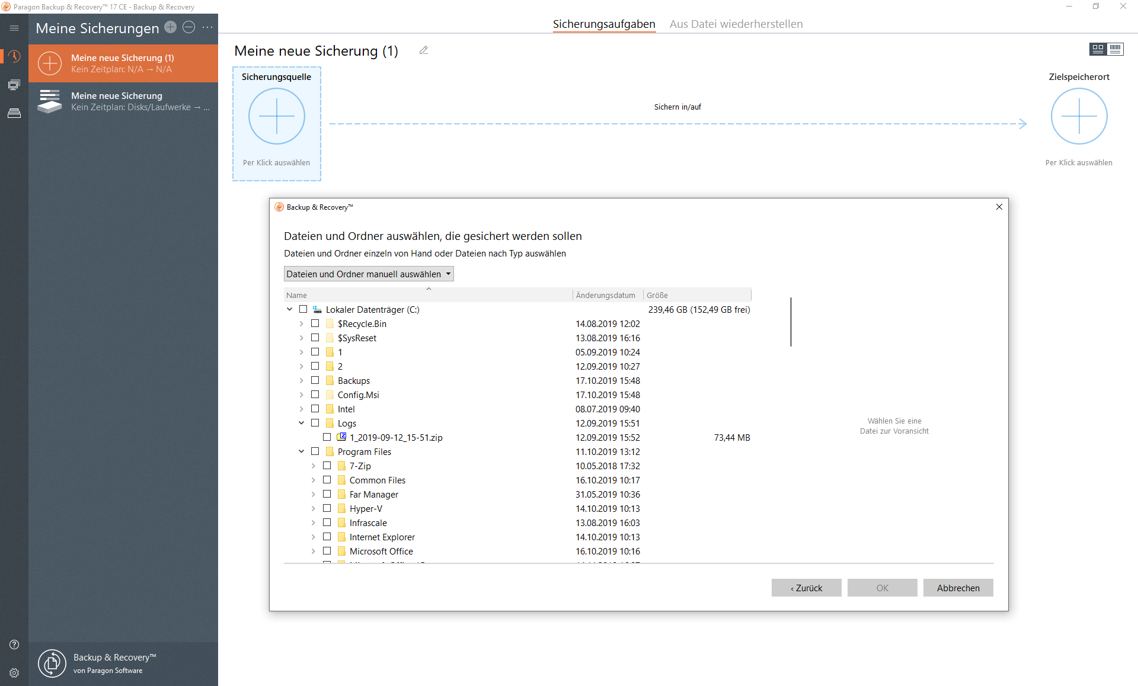Switch to Sicherungsaufgaben tab
Viewport: 1138px width, 686px height.
point(604,24)
